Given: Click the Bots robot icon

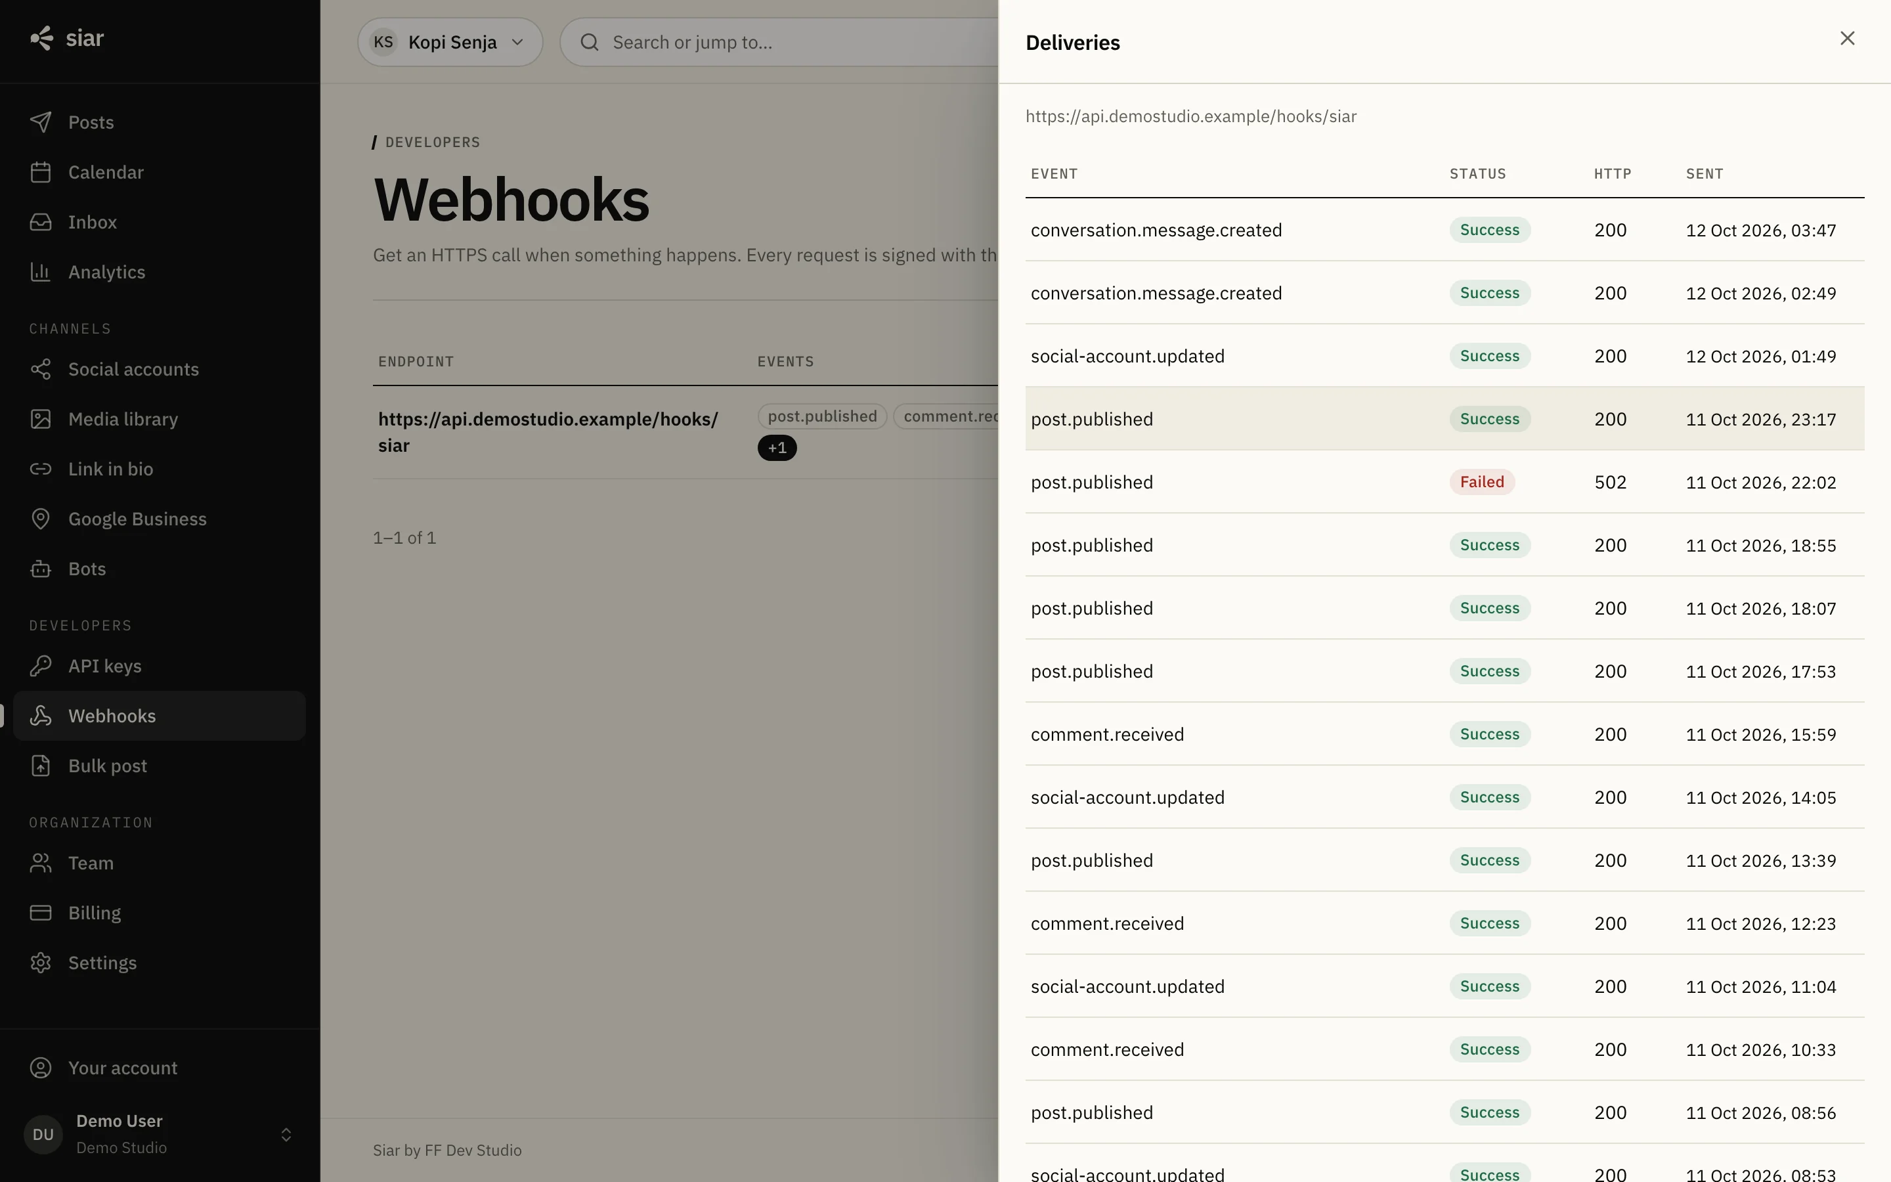Looking at the screenshot, I should 41,569.
